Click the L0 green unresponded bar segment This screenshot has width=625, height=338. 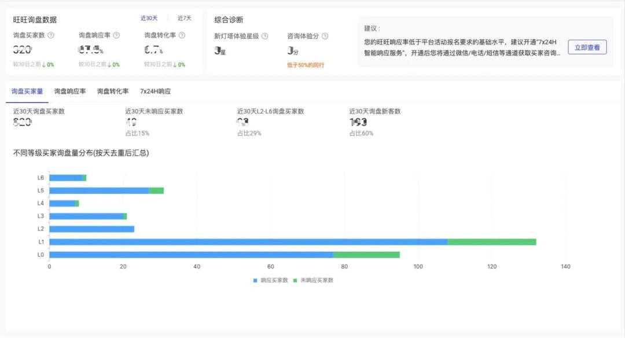tap(366, 255)
